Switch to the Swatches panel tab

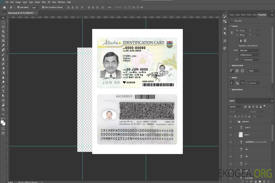[231, 15]
